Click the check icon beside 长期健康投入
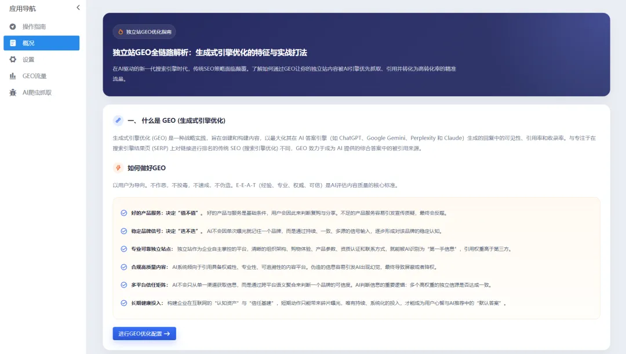626x354 pixels. coord(124,303)
